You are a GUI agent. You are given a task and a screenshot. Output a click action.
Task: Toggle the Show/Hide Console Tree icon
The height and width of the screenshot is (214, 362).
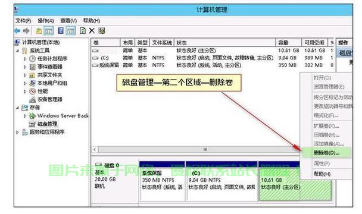(49, 31)
